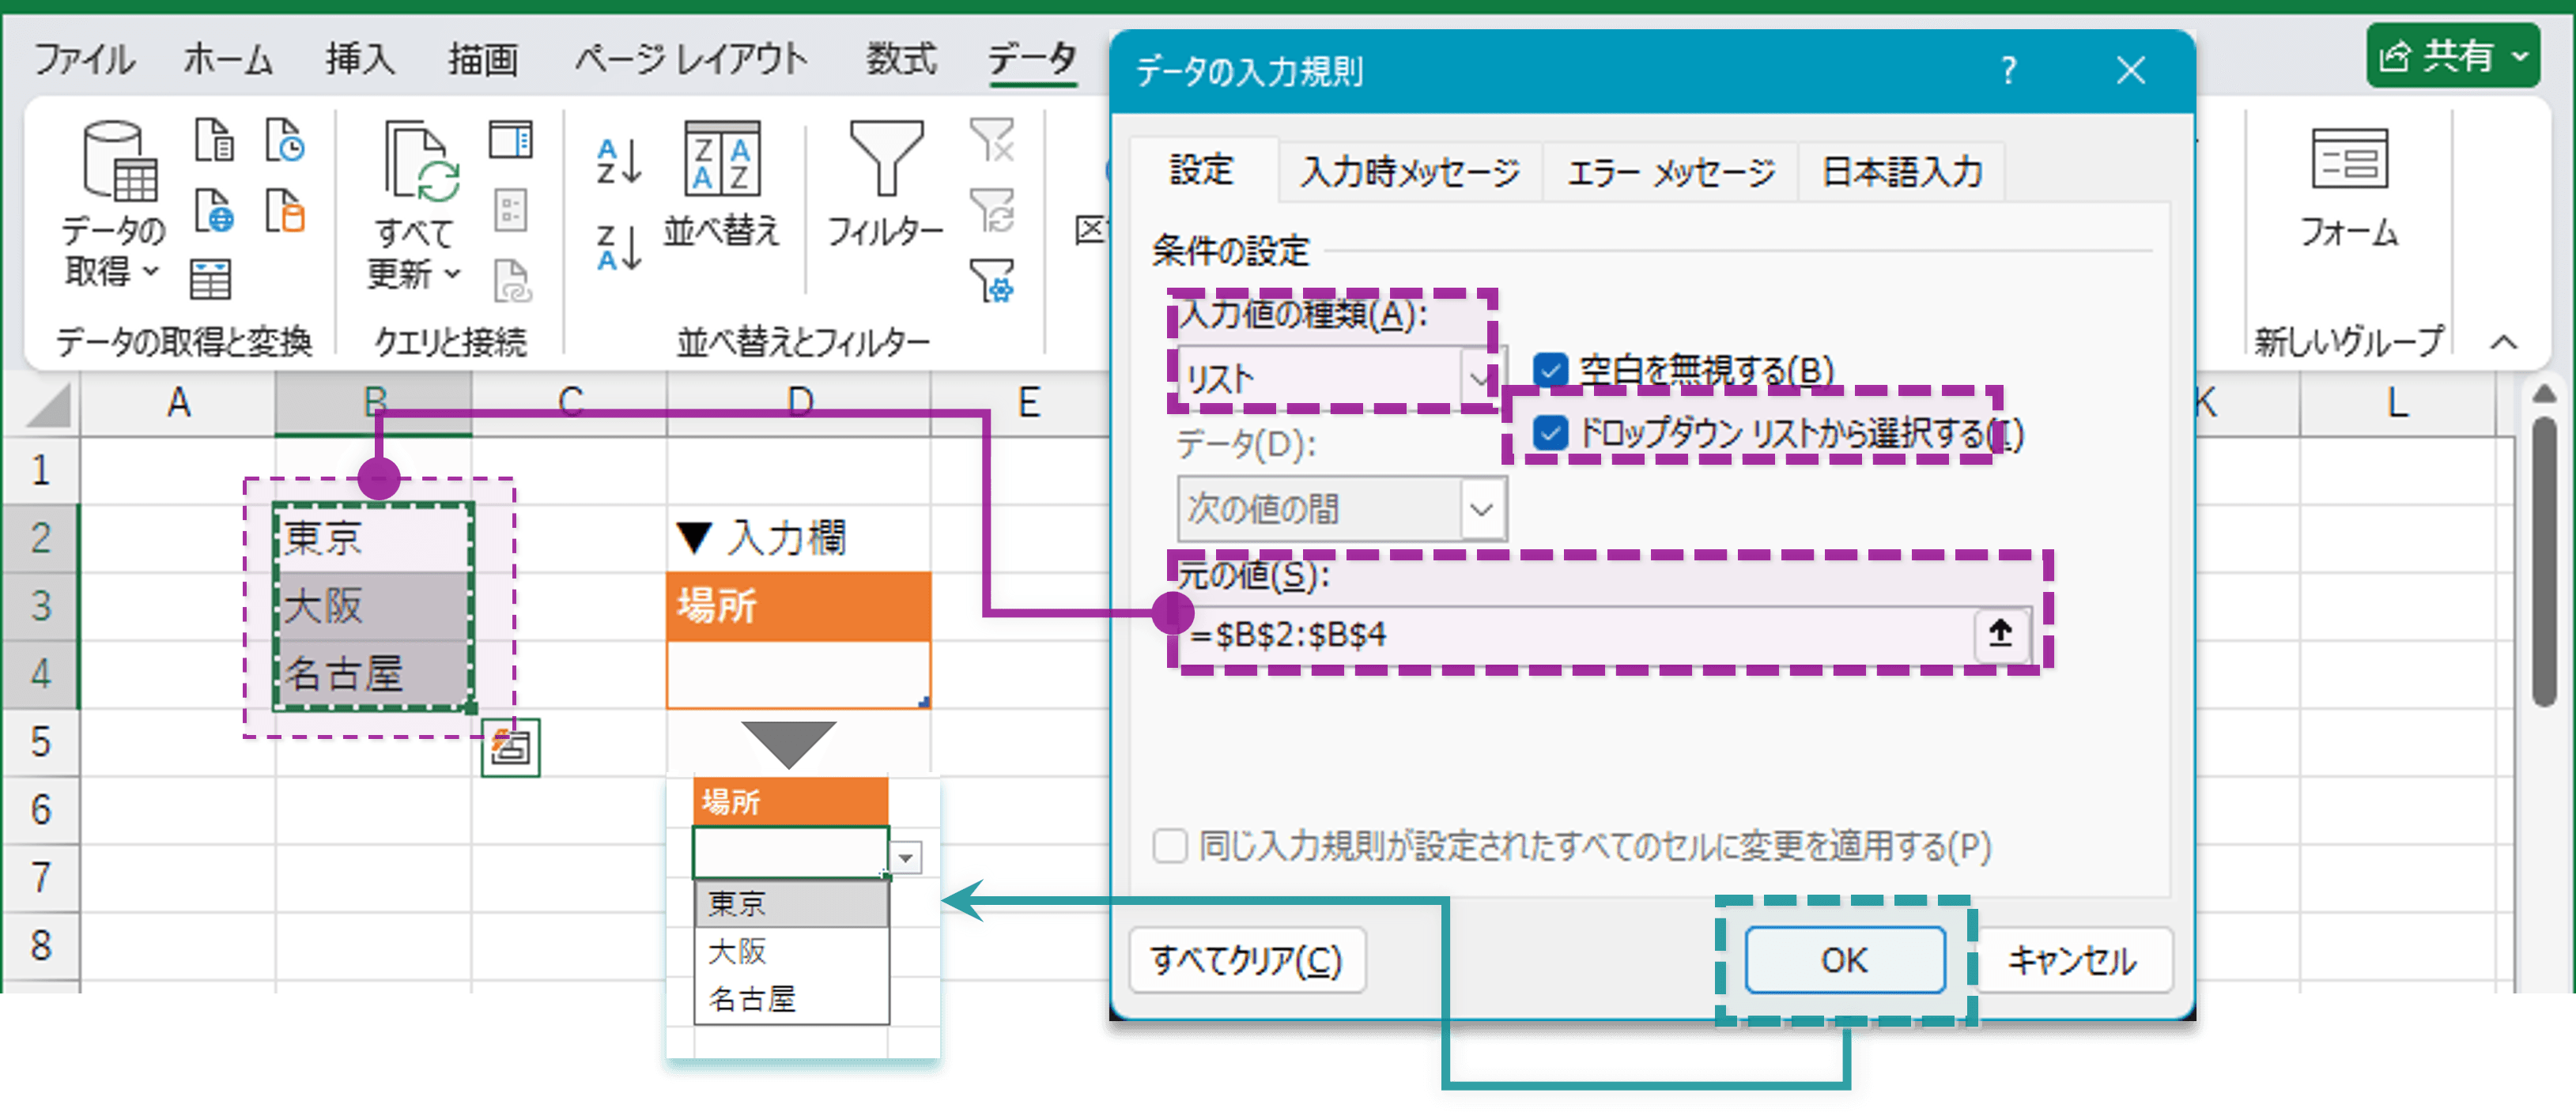Click the existing connections icon
This screenshot has height=1112, width=2576.
click(285, 210)
